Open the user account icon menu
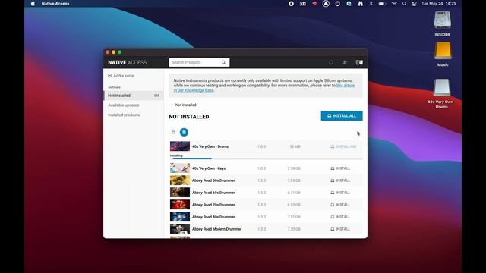The image size is (486, 273). tap(344, 62)
